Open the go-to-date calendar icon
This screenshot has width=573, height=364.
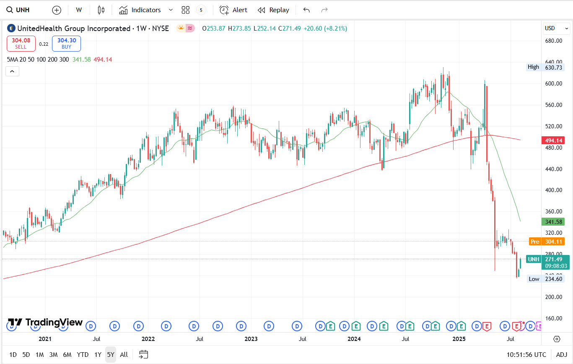(x=144, y=355)
